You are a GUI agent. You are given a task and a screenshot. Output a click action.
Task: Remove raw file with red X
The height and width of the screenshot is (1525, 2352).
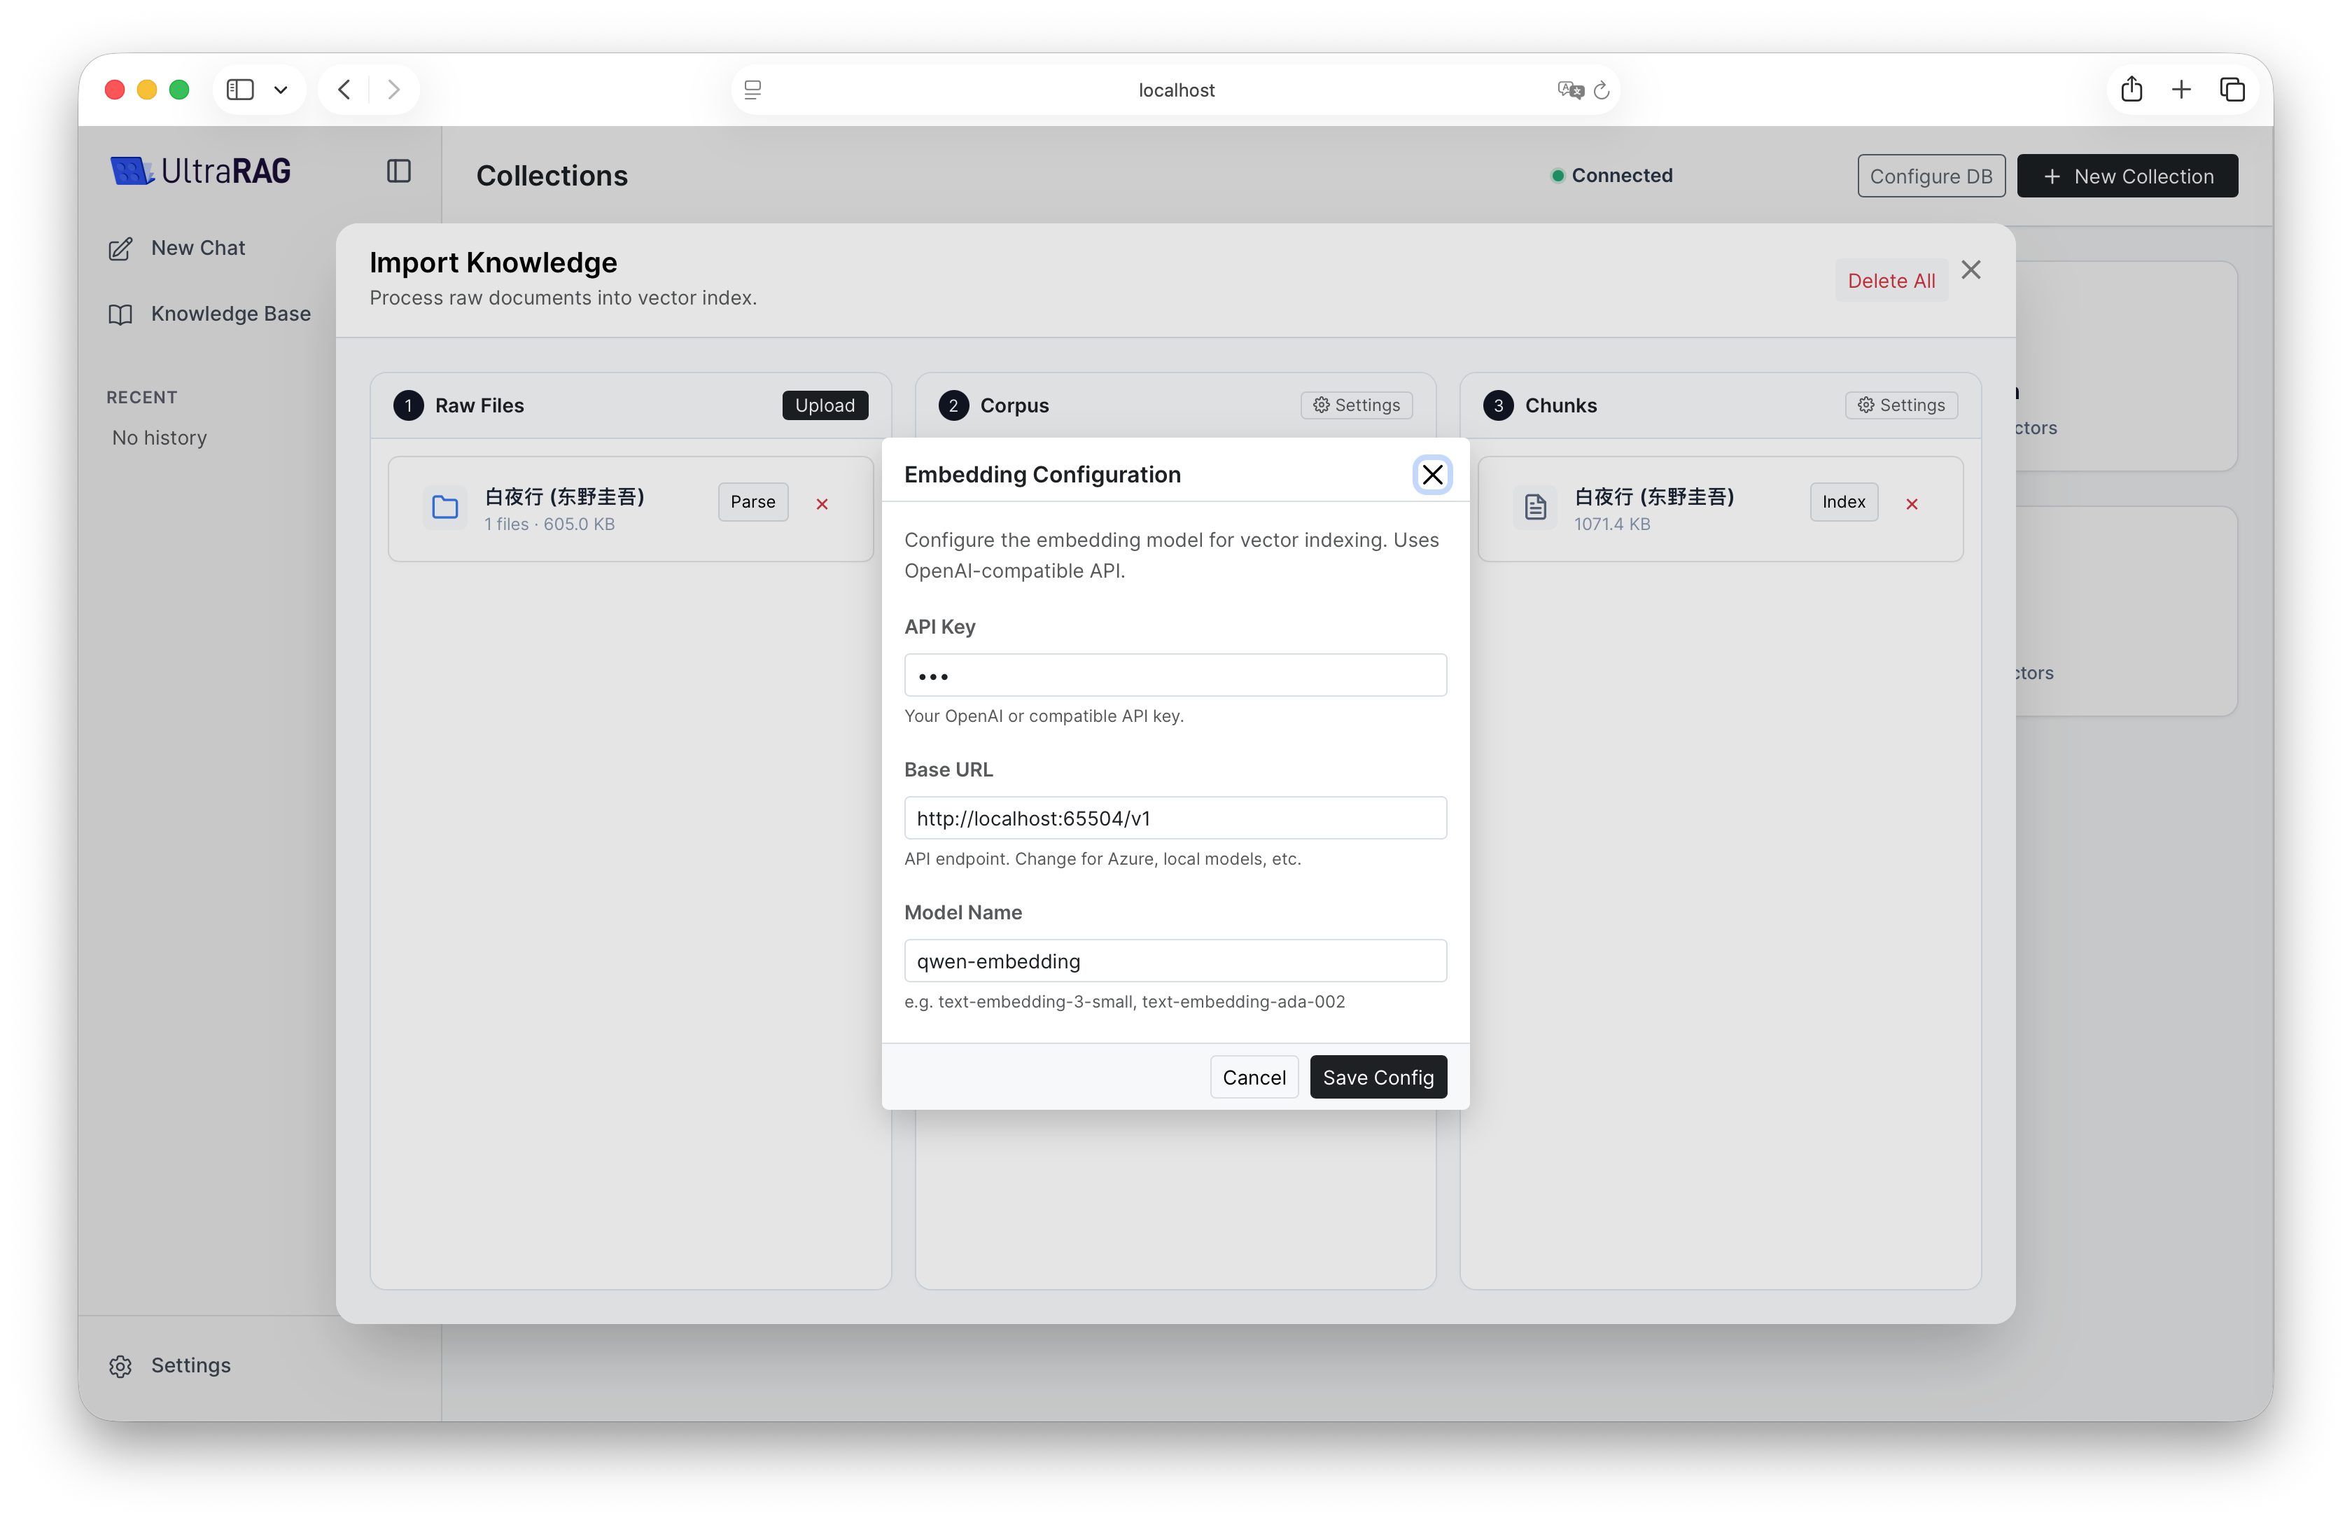(x=821, y=504)
